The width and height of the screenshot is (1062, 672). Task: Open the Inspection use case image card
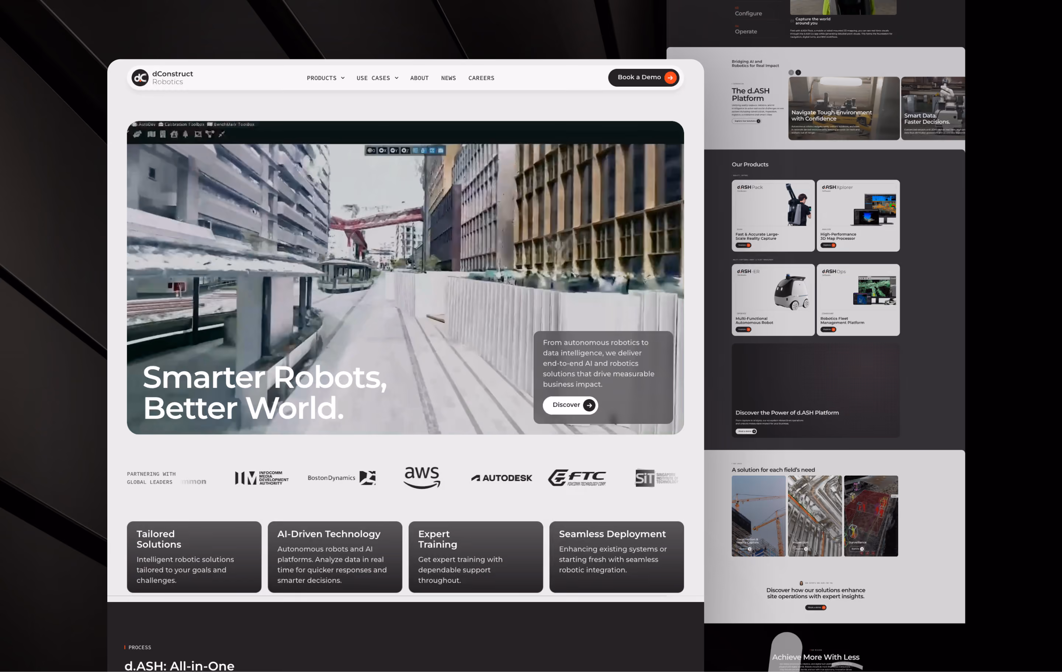pyautogui.click(x=815, y=516)
